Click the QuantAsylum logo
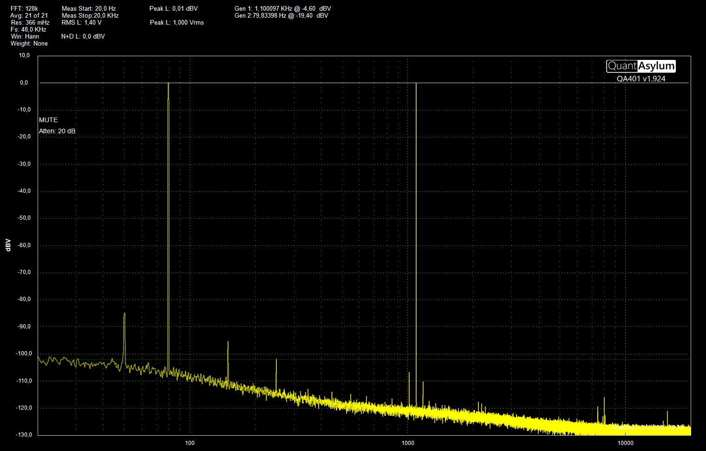 (641, 66)
